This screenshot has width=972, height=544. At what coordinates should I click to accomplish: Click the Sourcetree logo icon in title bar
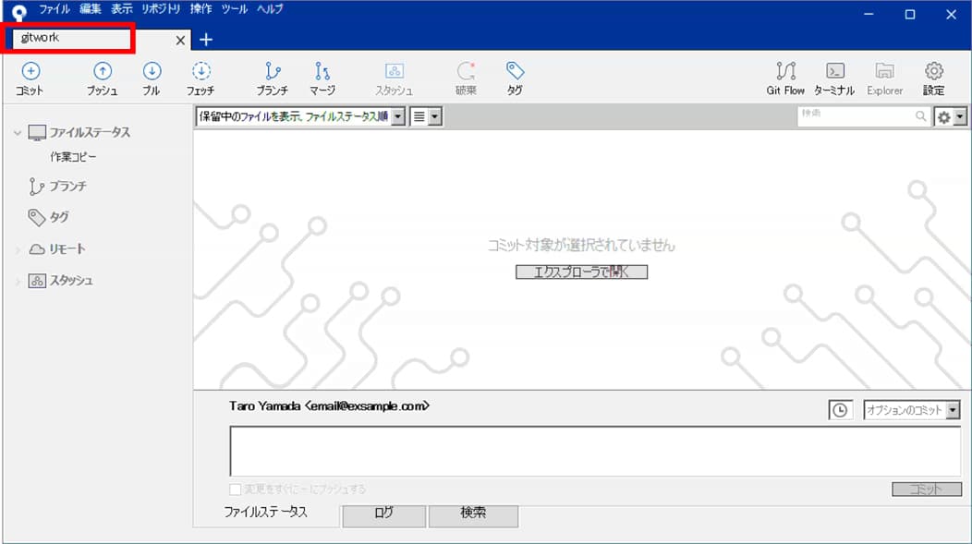point(19,12)
